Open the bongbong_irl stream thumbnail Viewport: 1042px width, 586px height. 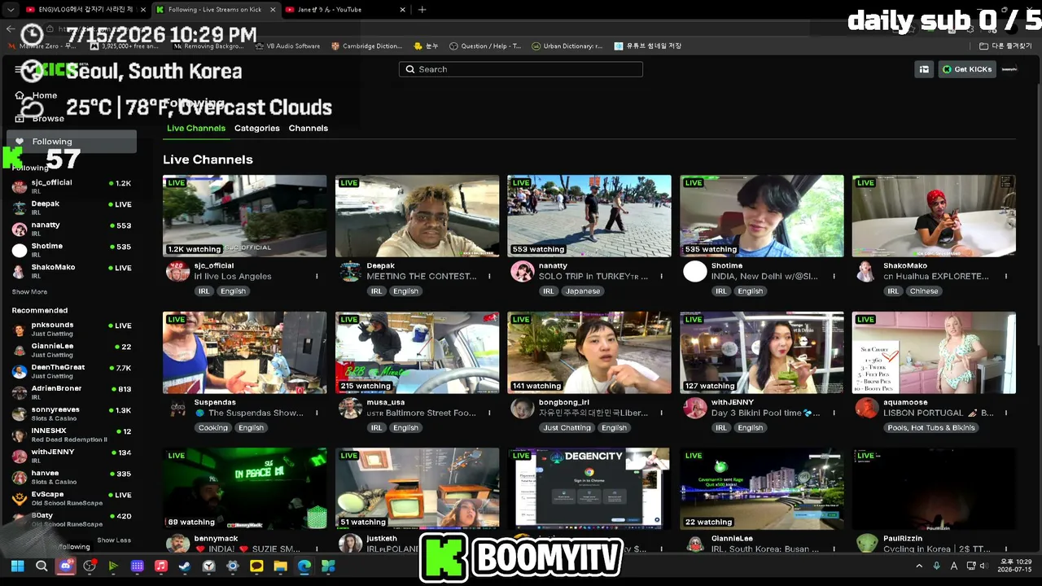[x=589, y=352]
